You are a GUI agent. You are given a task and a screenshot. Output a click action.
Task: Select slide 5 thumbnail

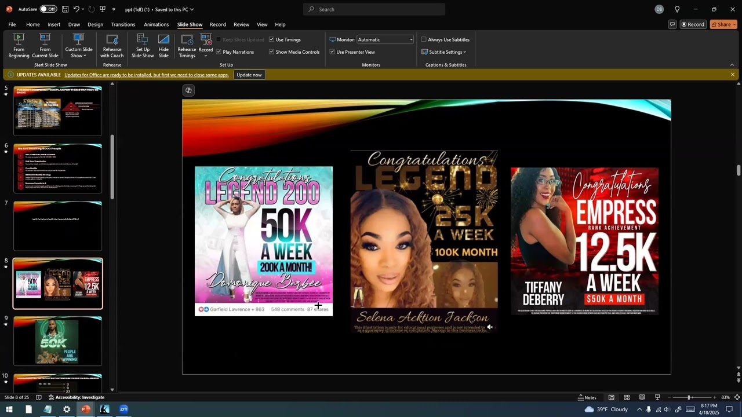point(57,111)
